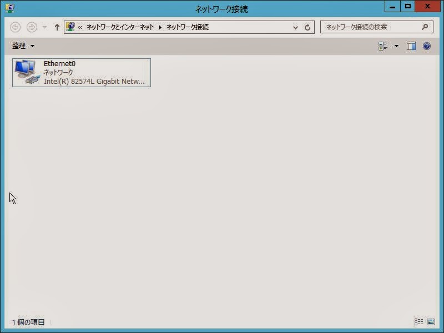The width and height of the screenshot is (444, 333).
Task: Click the ネットワーク status under Ethernet0
Action: pyautogui.click(x=58, y=73)
